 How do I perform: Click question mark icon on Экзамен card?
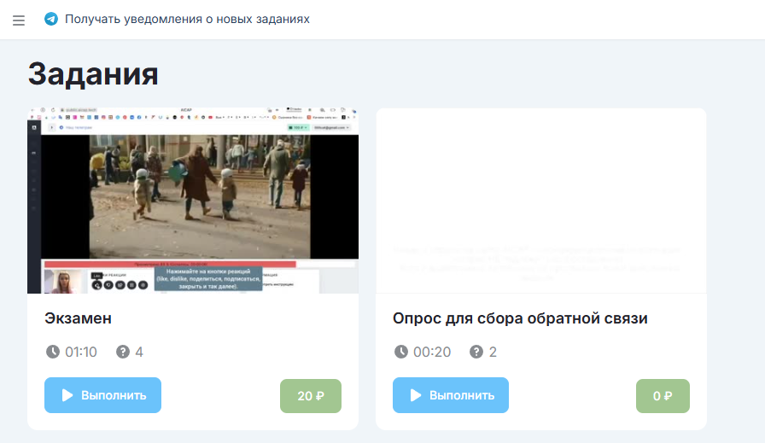point(123,352)
